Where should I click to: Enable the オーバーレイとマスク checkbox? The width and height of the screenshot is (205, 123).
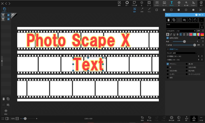(x=187, y=74)
